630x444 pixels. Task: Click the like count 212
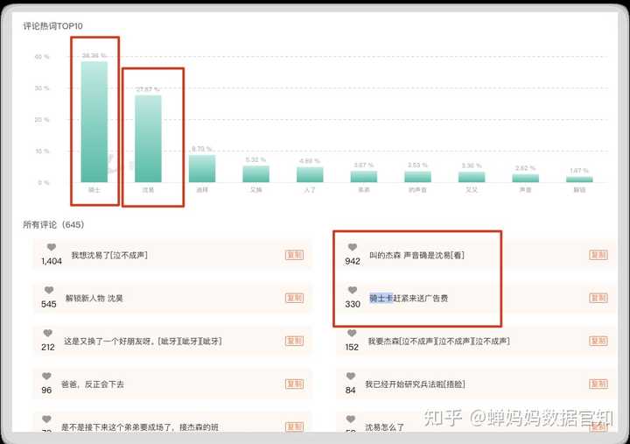[48, 347]
